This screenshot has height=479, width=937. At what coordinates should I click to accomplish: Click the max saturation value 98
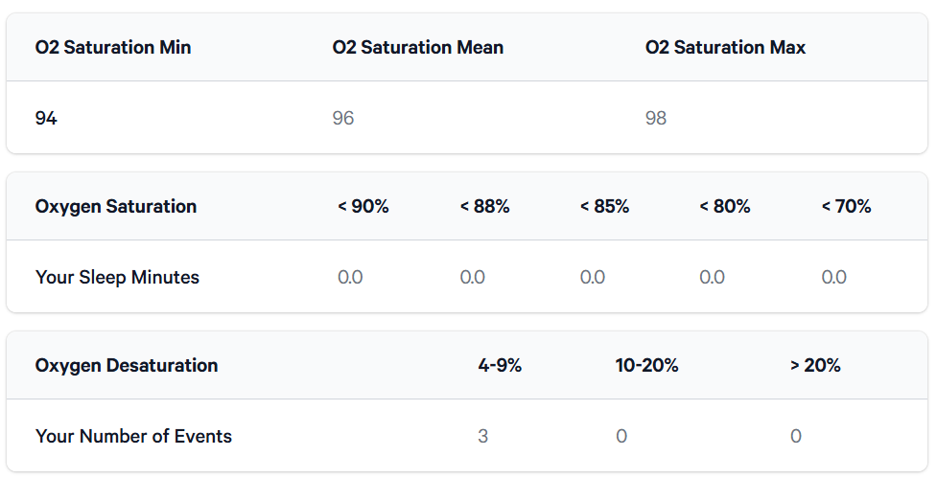pyautogui.click(x=656, y=118)
